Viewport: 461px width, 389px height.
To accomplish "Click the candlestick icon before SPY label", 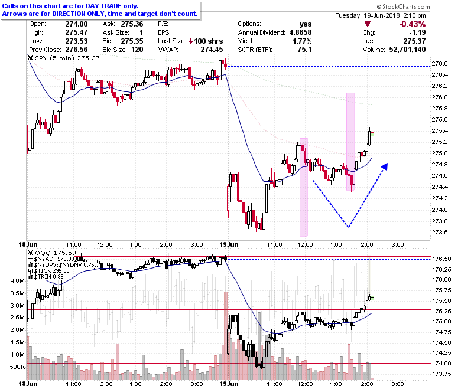I will click(x=30, y=58).
